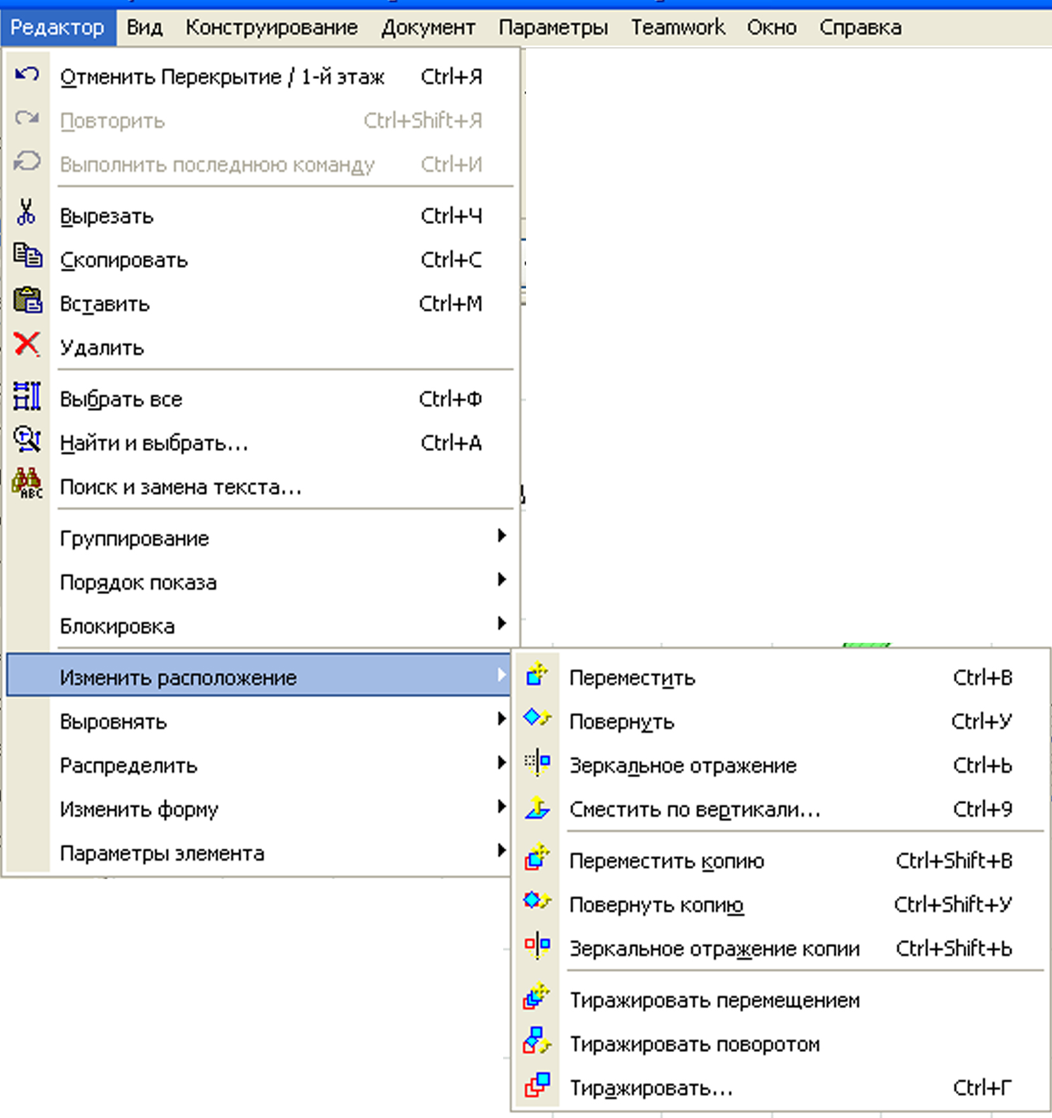The width and height of the screenshot is (1052, 1118).
Task: Select Скопировать menu entry
Action: 260,260
